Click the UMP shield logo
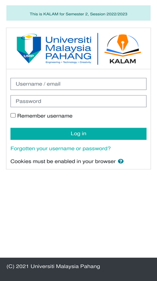Screen dimensions: 157x281 [x=29, y=48]
